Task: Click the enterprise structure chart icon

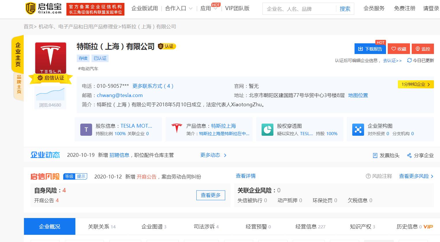Action: click(358, 130)
